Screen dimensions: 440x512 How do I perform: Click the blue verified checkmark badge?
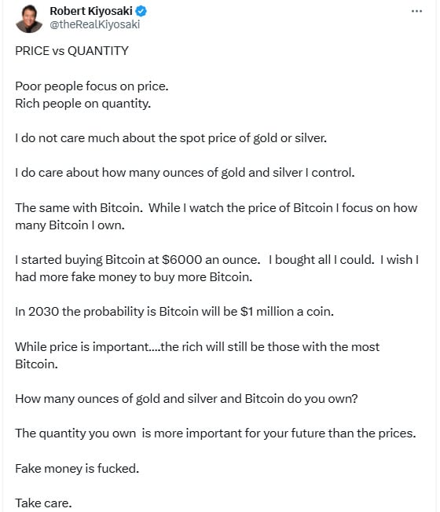click(x=141, y=11)
